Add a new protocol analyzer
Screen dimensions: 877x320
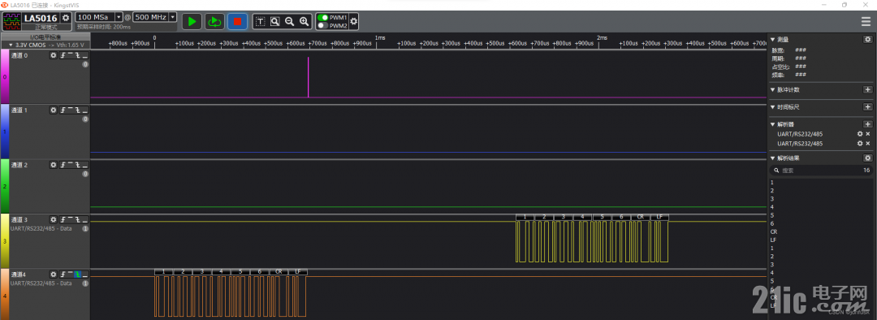(867, 124)
